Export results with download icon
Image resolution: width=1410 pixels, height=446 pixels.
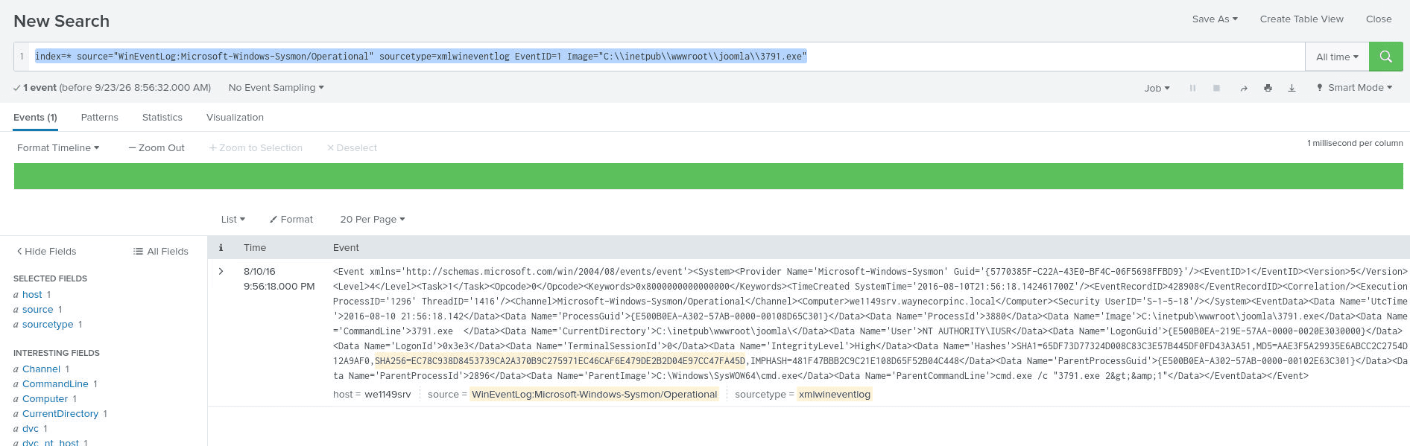tap(1292, 88)
